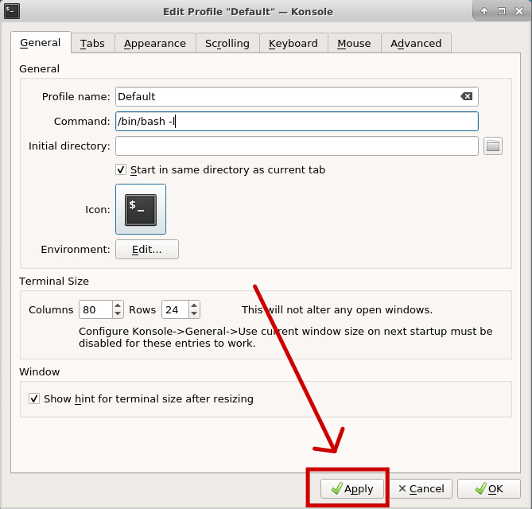This screenshot has width=532, height=509.
Task: Click the Initial directory text field
Action: click(x=297, y=146)
